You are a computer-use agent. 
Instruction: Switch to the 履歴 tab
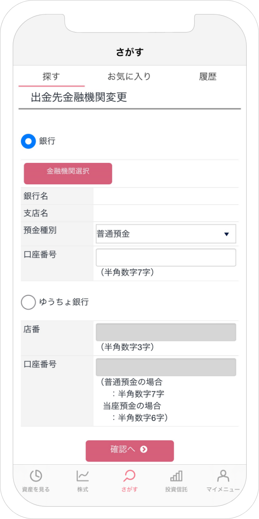coord(208,77)
